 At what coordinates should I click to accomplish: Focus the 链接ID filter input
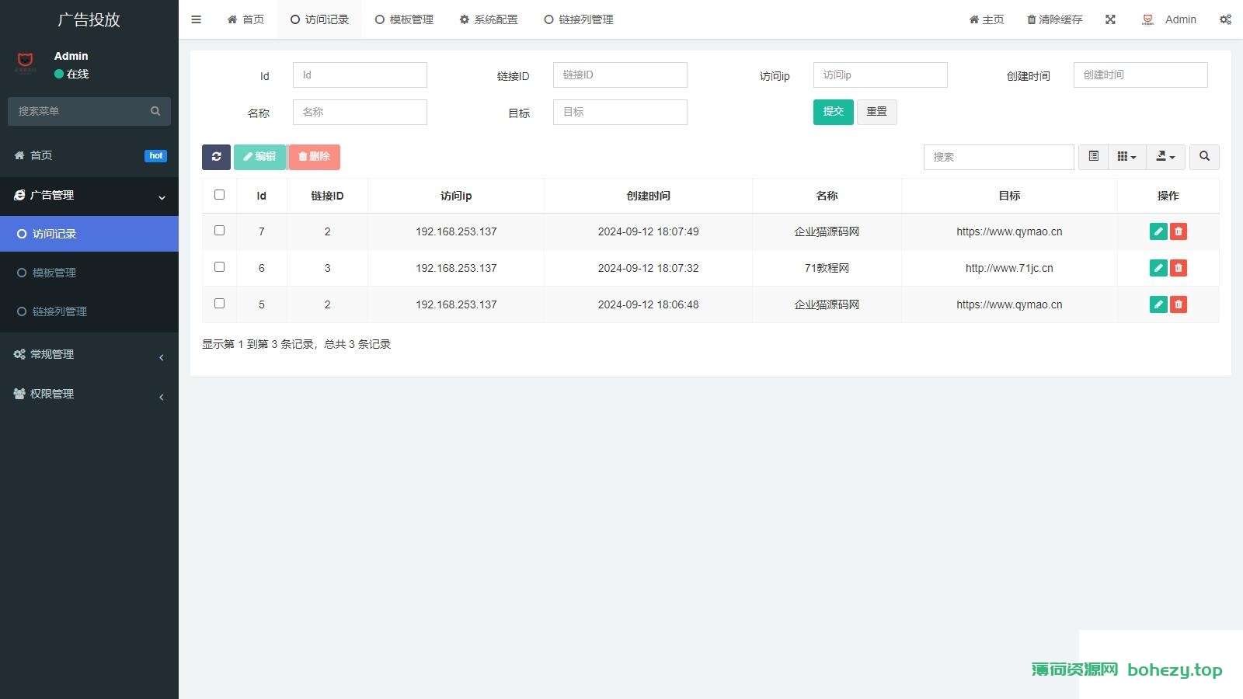click(620, 75)
